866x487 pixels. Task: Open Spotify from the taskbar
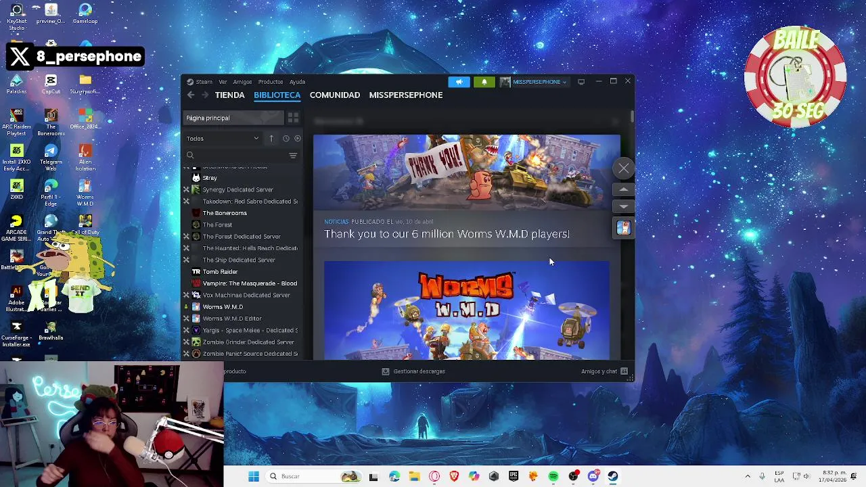pyautogui.click(x=553, y=476)
